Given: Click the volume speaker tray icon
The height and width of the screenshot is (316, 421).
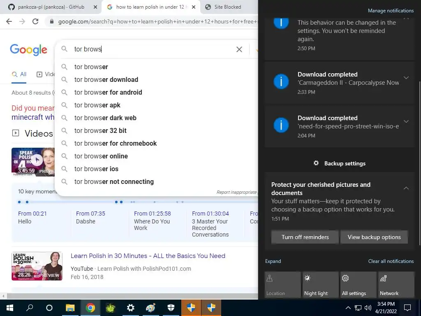Looking at the screenshot, I should point(368,308).
